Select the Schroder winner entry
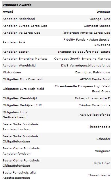The height and width of the screenshot is (181, 112). coord(103,139)
